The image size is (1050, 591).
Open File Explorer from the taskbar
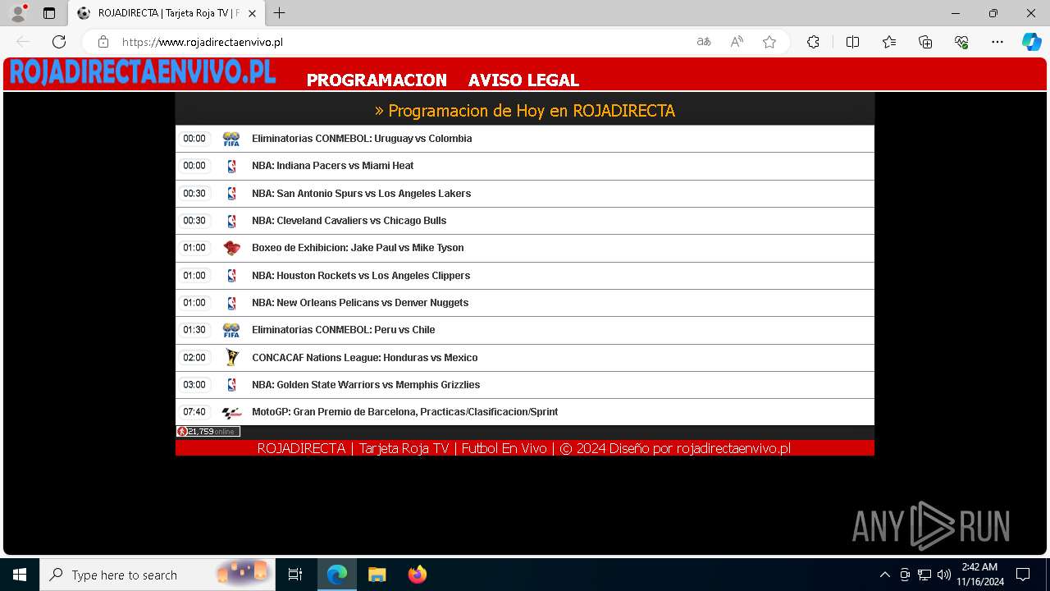[x=377, y=575]
